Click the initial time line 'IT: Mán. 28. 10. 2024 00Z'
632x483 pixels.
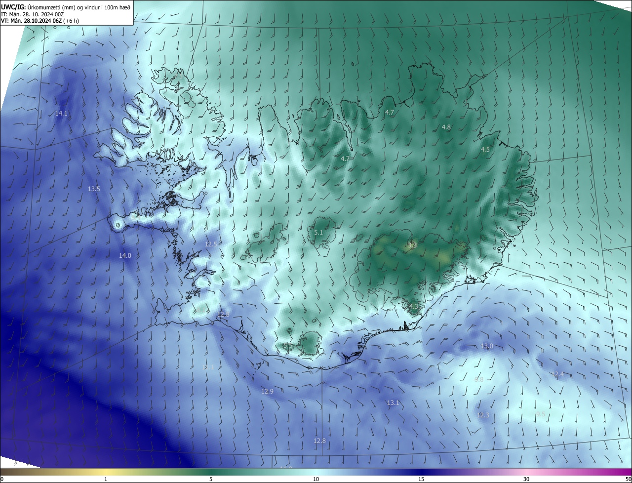click(x=33, y=14)
